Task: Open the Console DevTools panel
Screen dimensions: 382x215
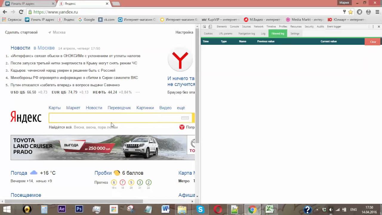Action: (x=234, y=27)
